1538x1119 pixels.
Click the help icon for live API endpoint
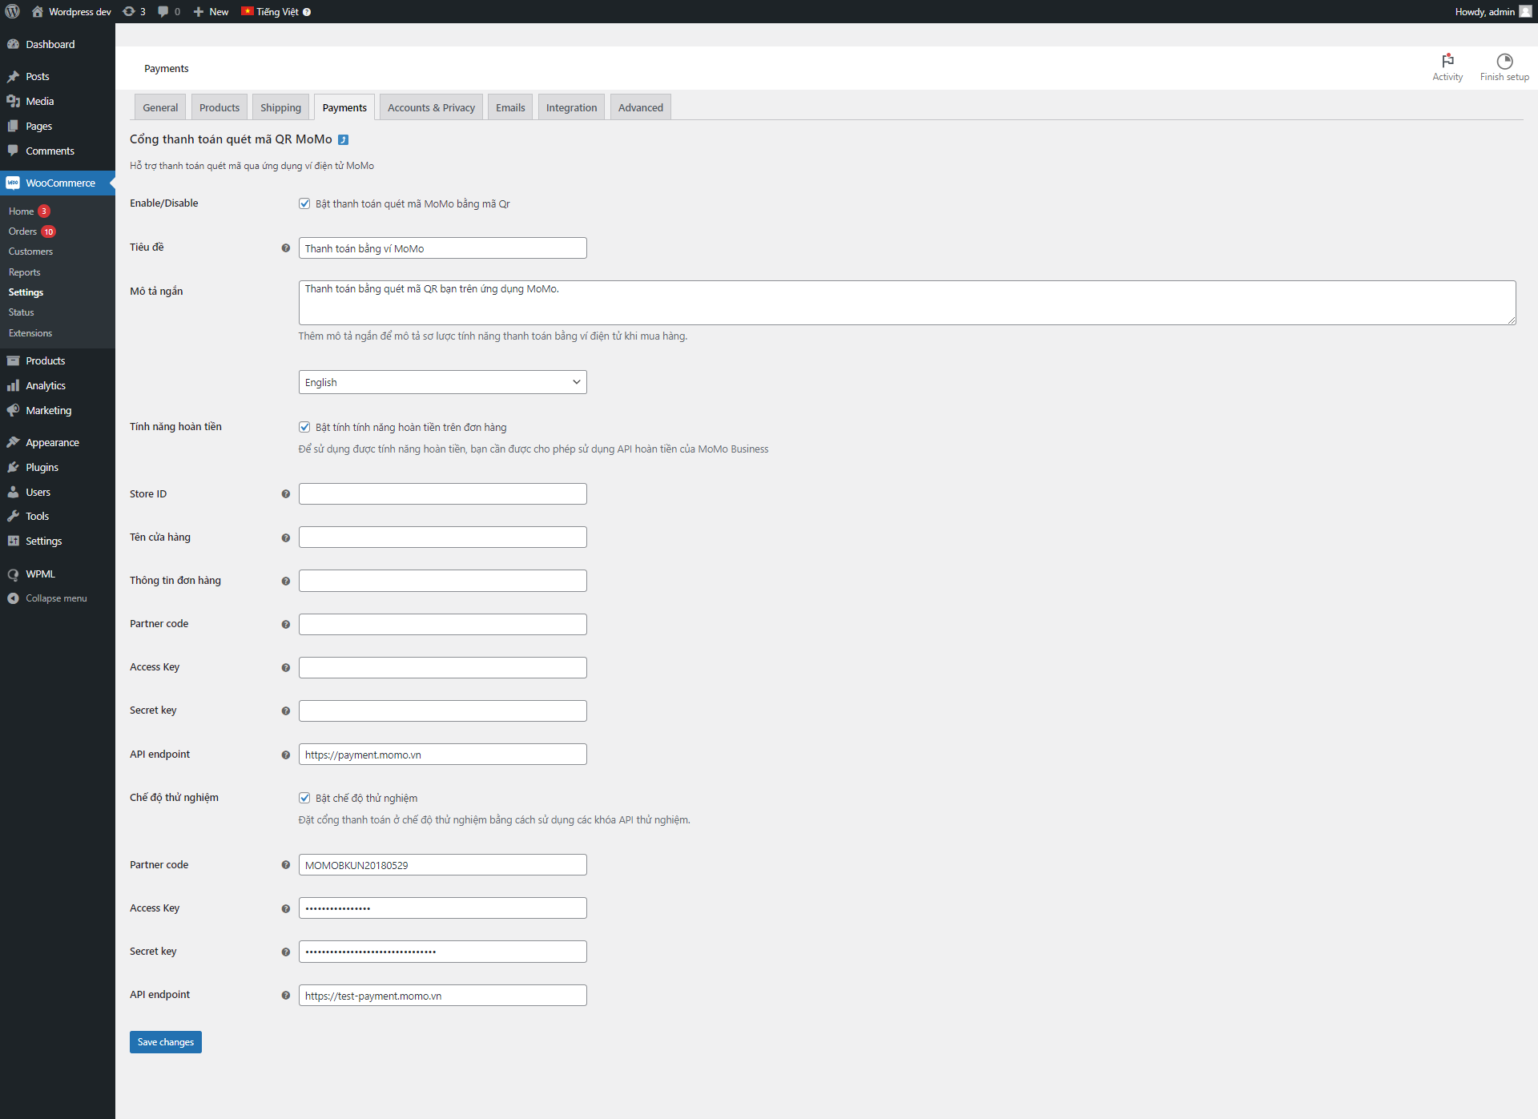point(285,755)
